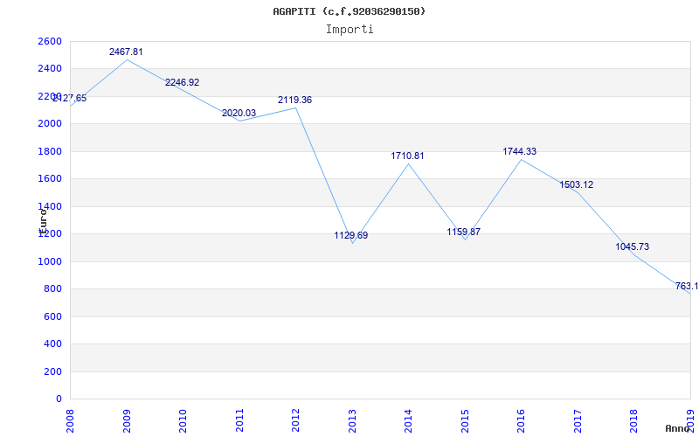Image resolution: width=699 pixels, height=437 pixels.
Task: Select the 1045.73 data label
Action: pos(633,247)
